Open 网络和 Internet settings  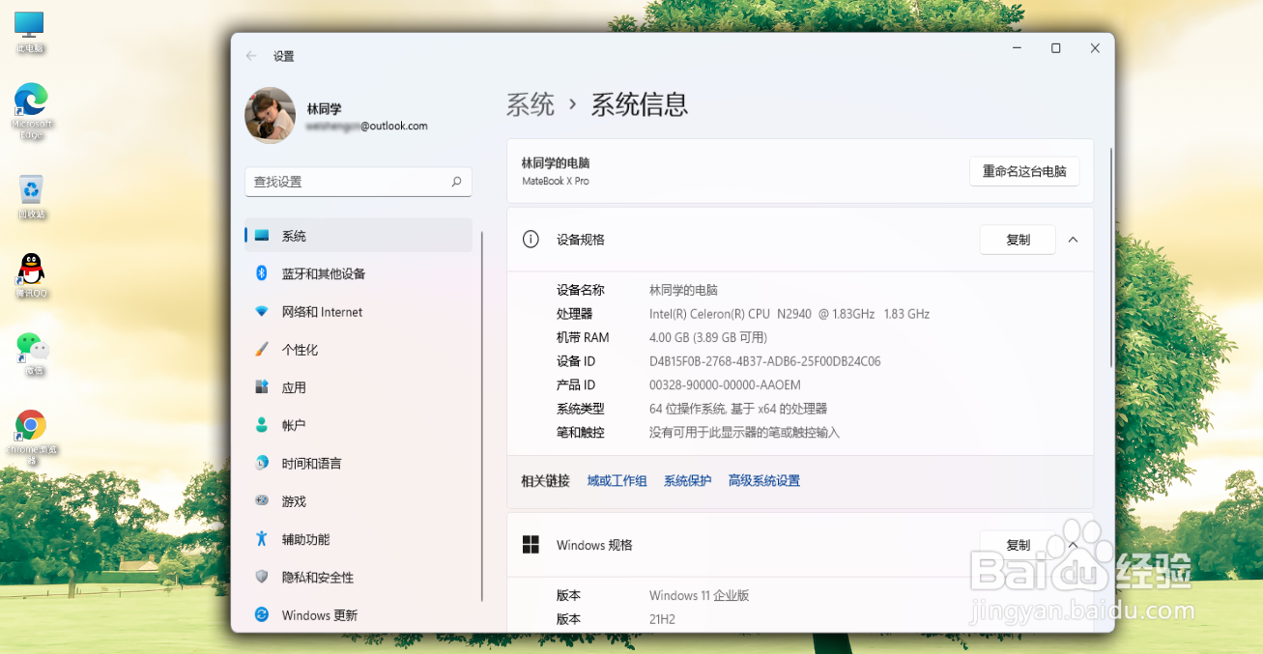click(359, 312)
